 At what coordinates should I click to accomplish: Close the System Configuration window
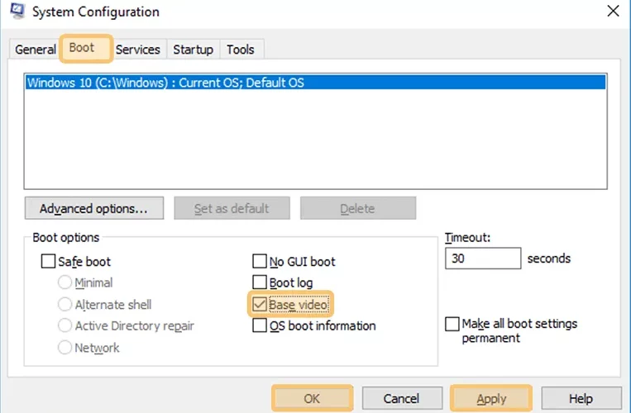tap(613, 11)
